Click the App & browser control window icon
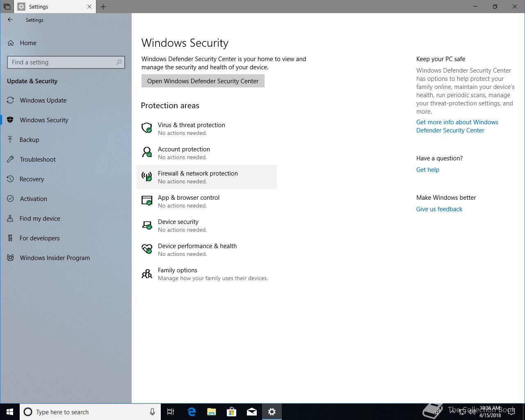This screenshot has width=525, height=420. (146, 201)
